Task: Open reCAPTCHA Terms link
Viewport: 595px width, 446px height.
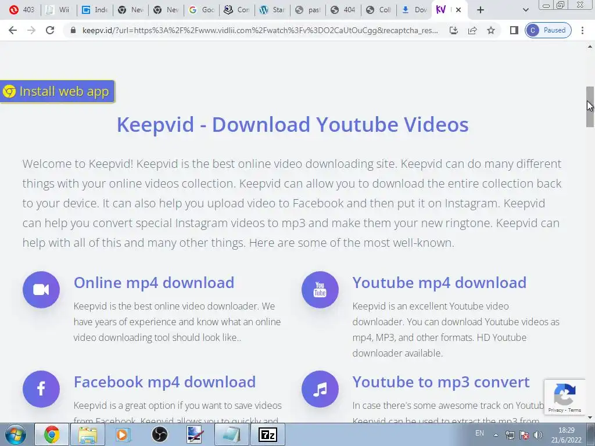Action: tap(575, 410)
